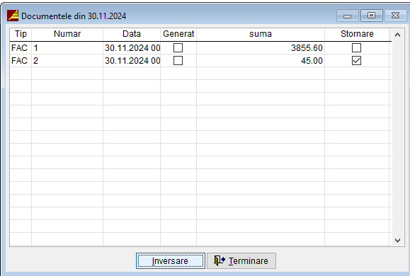
Task: Uncheck Stornare checkbox for FAC 2
Action: coord(356,61)
